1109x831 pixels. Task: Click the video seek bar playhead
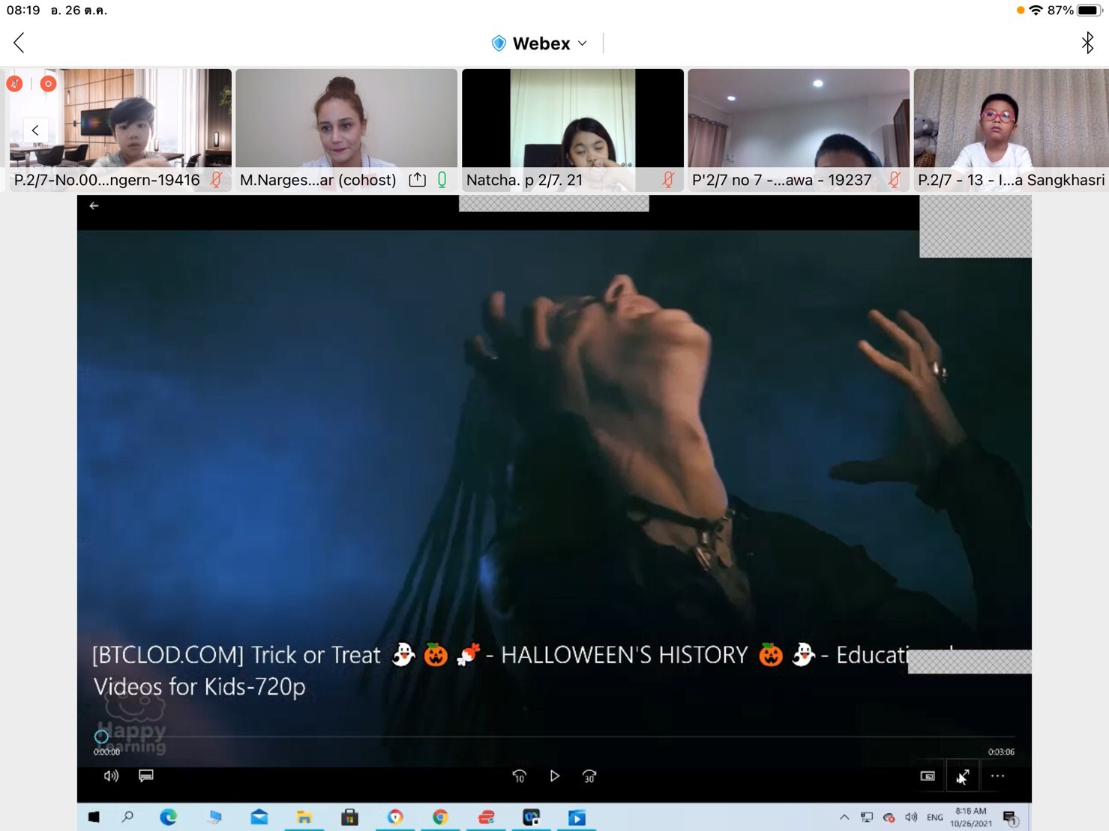(101, 737)
